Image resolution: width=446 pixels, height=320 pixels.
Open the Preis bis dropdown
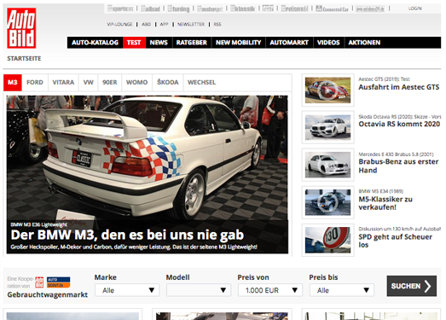click(342, 290)
